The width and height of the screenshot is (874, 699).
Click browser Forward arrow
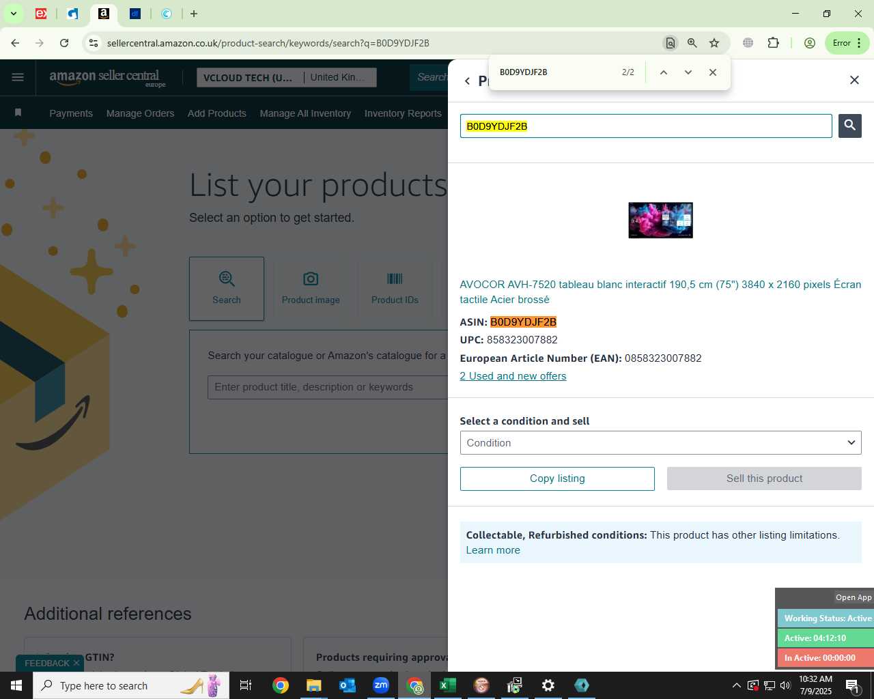40,43
